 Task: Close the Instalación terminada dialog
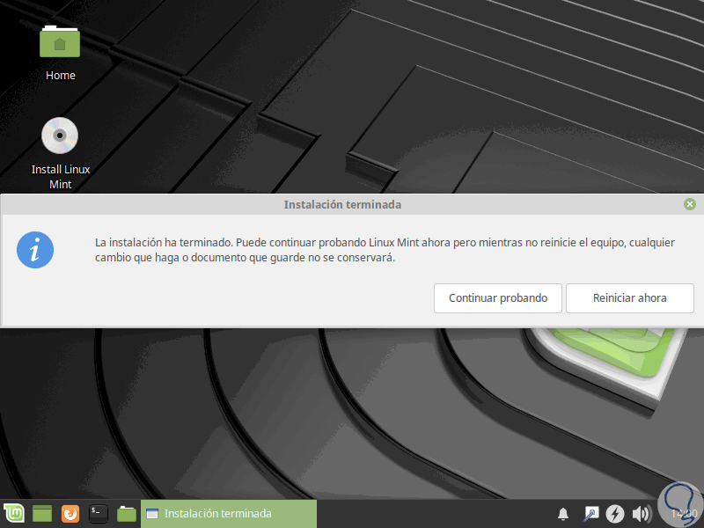point(690,204)
